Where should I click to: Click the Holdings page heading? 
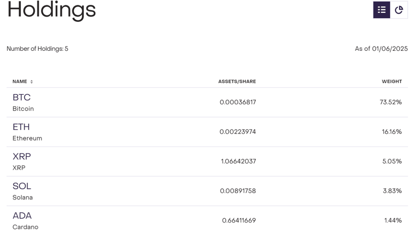(x=51, y=10)
